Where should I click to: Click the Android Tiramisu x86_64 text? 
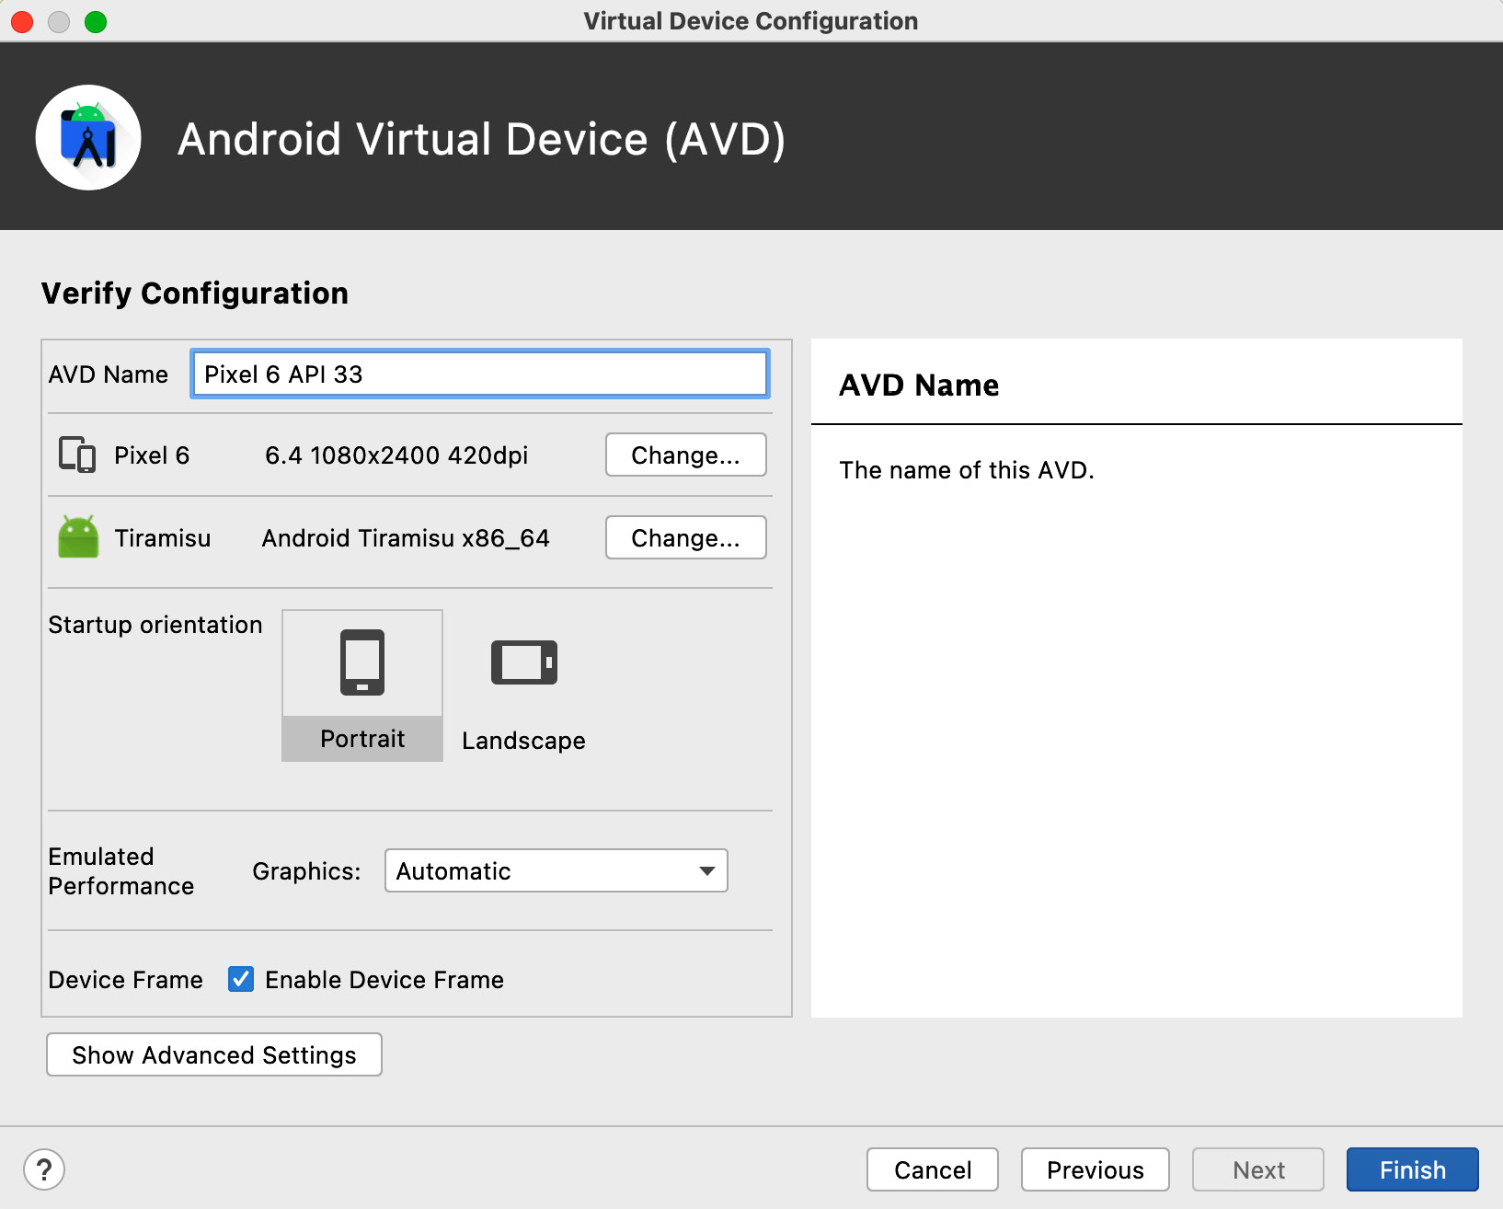click(406, 538)
